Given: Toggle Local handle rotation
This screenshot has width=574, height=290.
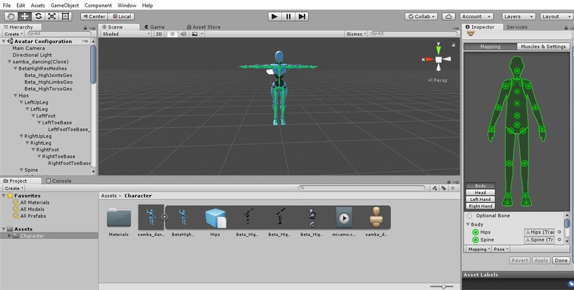Looking at the screenshot, I should tap(122, 16).
